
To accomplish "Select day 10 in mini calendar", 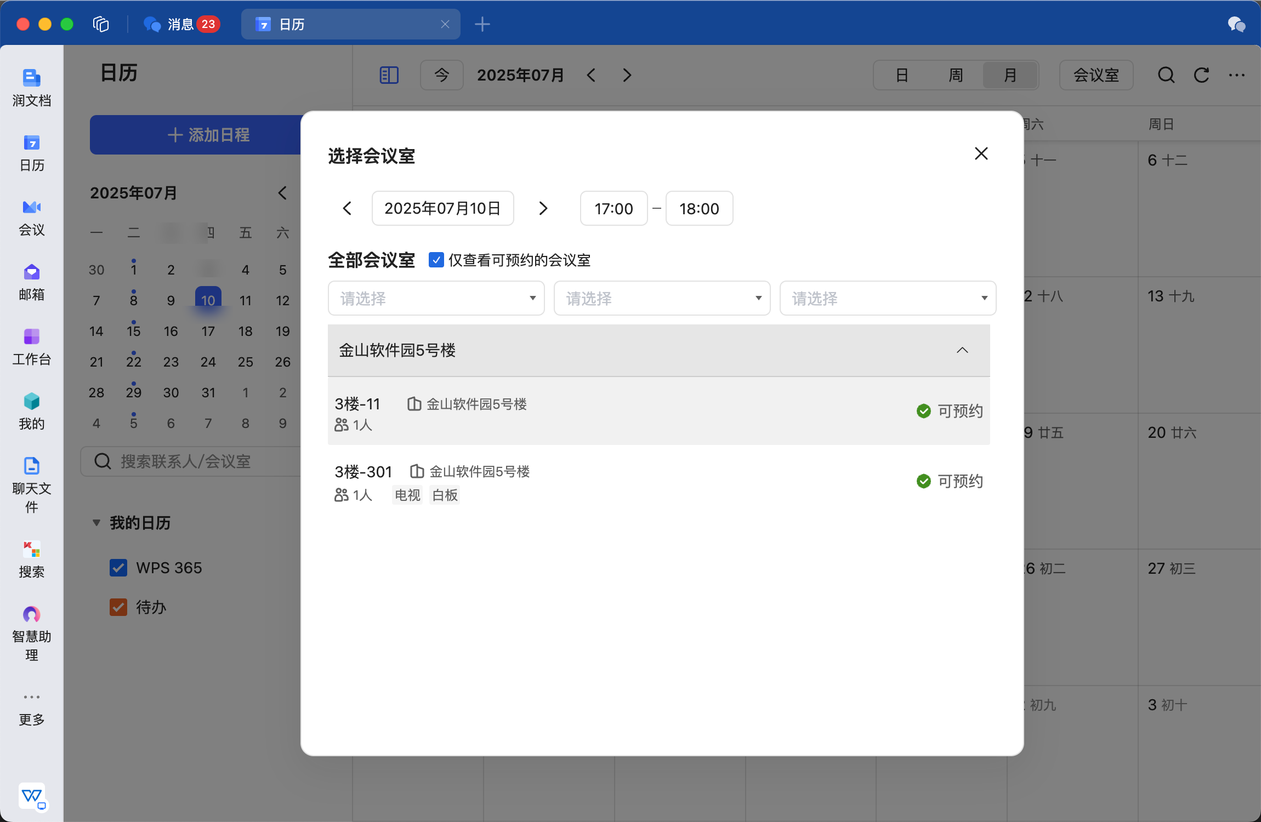I will (208, 300).
